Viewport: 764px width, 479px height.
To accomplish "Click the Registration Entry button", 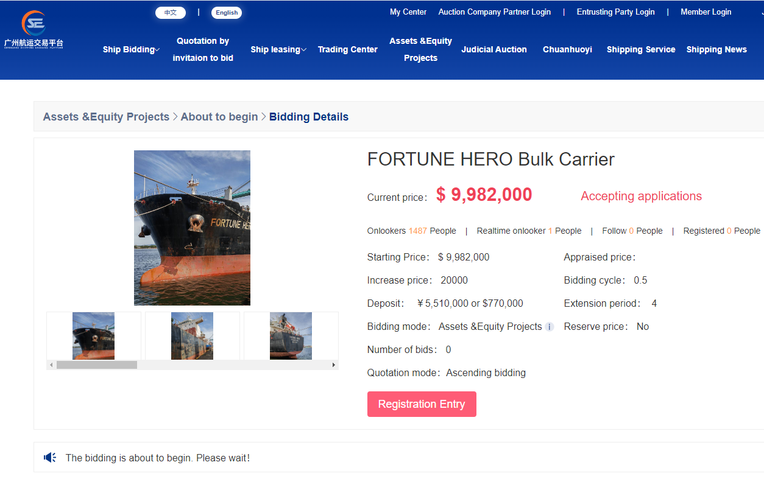I will [x=422, y=404].
